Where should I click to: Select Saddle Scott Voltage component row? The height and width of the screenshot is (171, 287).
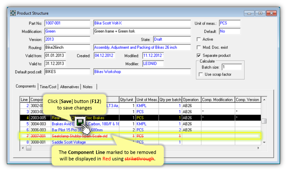(x=140, y=142)
